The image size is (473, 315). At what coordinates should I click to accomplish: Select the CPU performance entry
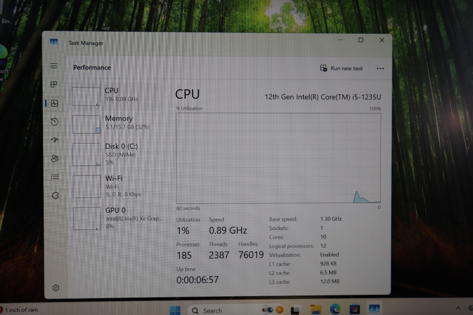[x=118, y=96]
